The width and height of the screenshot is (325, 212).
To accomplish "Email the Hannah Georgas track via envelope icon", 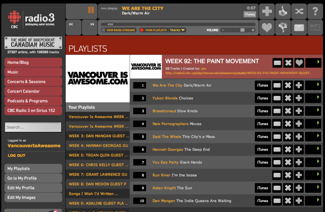I will pyautogui.click(x=277, y=150).
